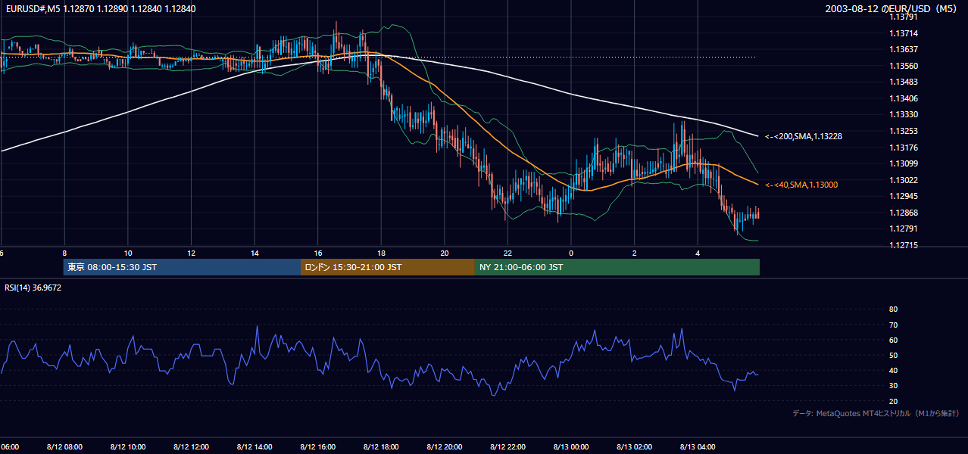
Task: Click price axis value 1.13560
Action: [x=903, y=66]
